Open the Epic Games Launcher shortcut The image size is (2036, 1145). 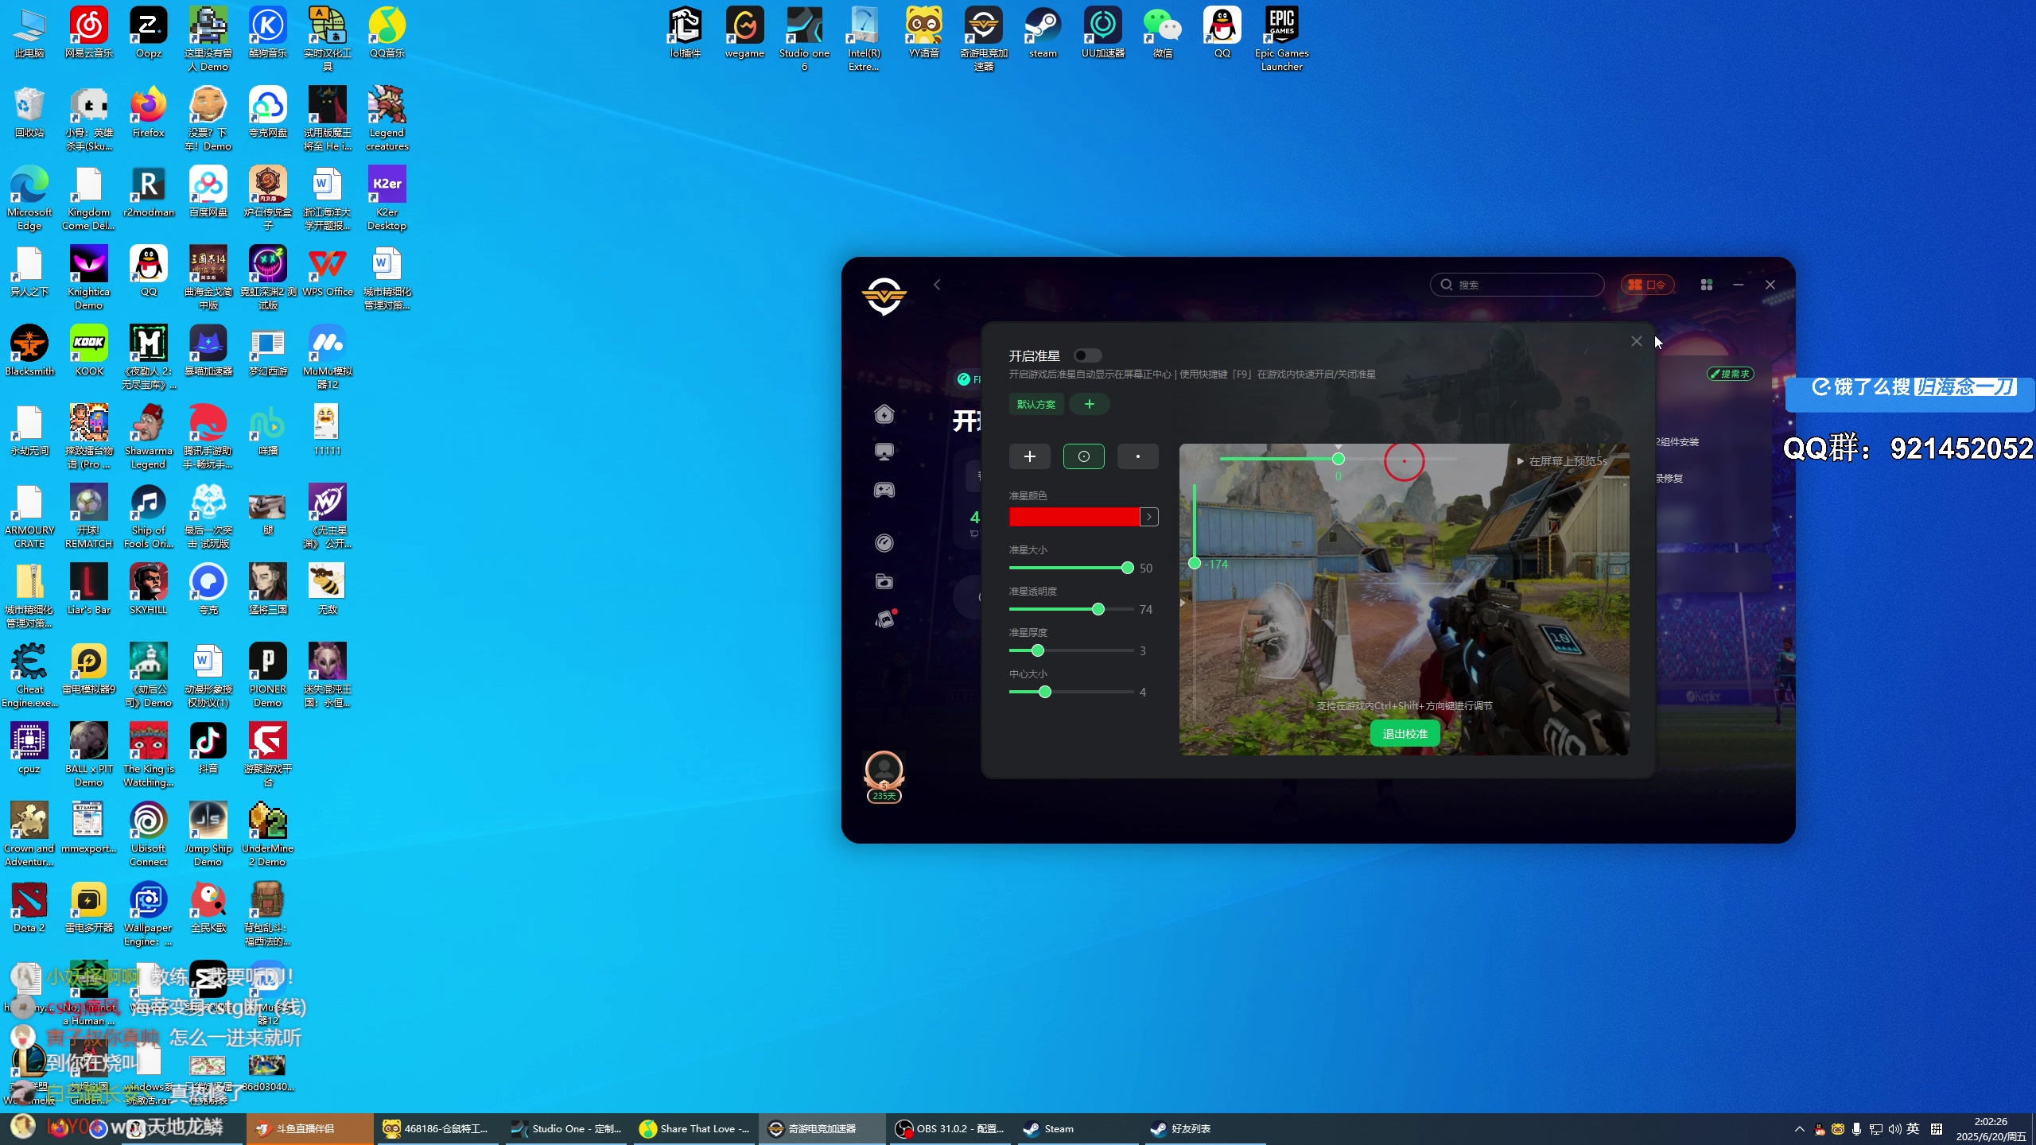tap(1281, 40)
